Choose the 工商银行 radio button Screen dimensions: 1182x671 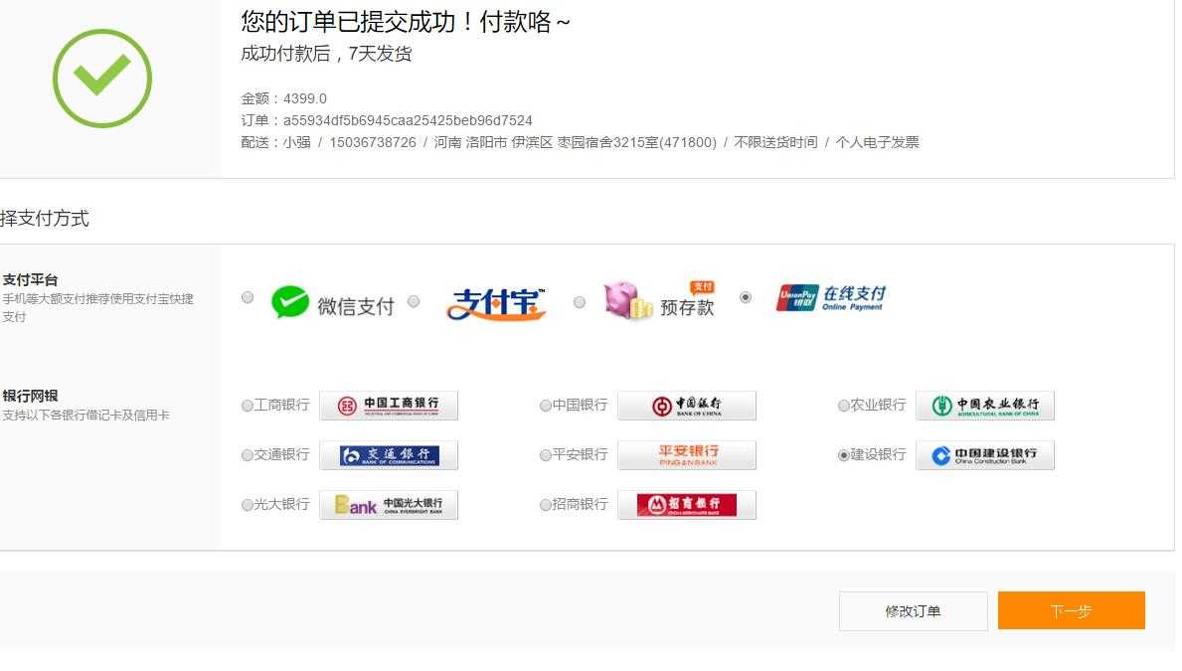click(x=248, y=406)
